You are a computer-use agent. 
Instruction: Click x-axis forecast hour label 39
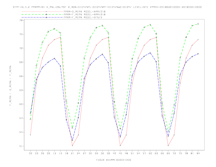point(108,153)
